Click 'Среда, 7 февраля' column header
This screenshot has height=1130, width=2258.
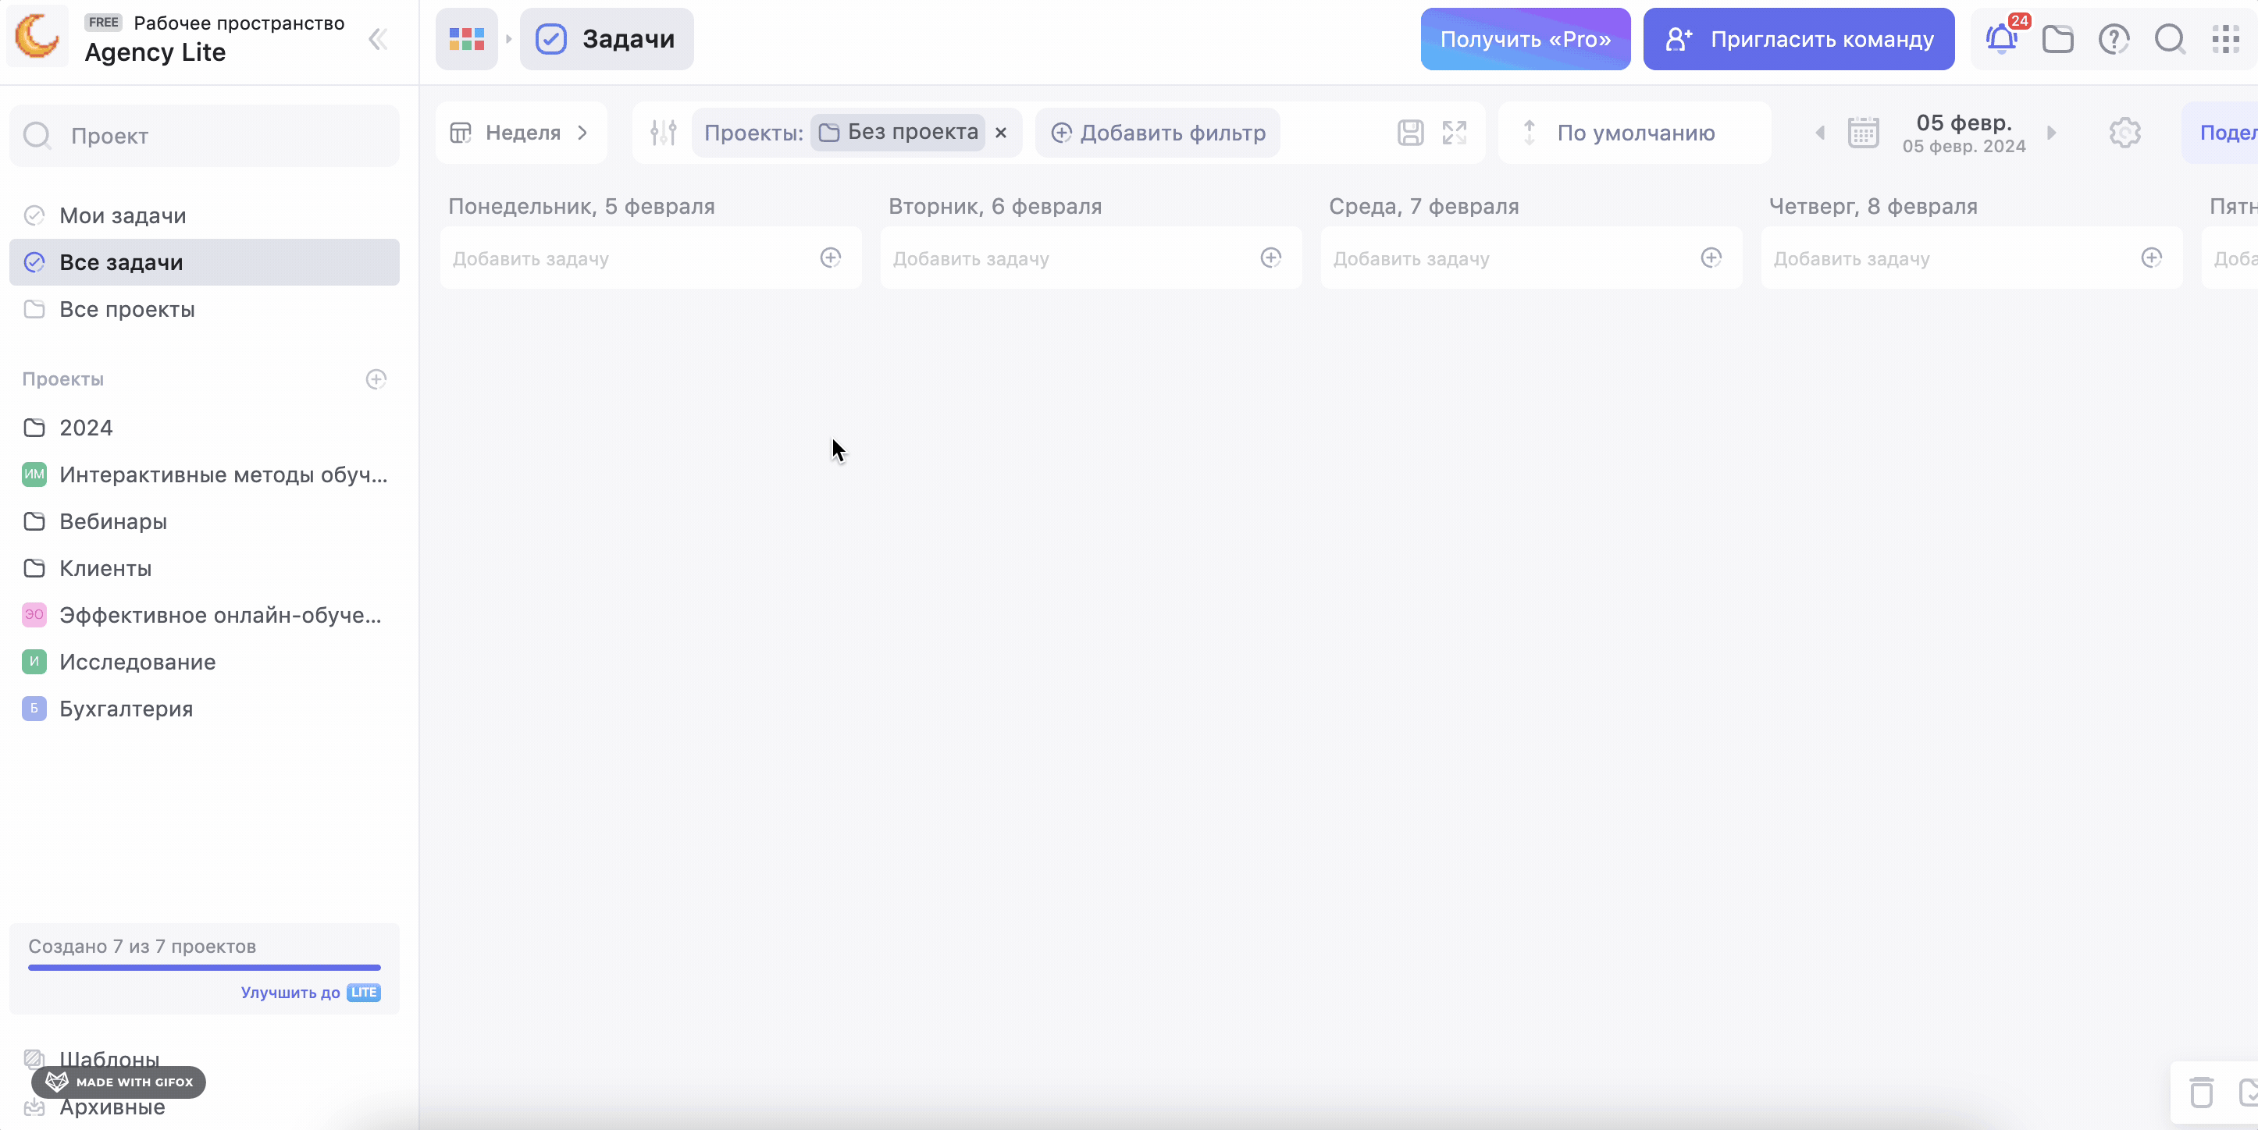[x=1423, y=207]
